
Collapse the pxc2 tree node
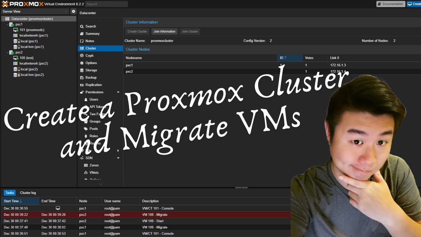pos(7,52)
